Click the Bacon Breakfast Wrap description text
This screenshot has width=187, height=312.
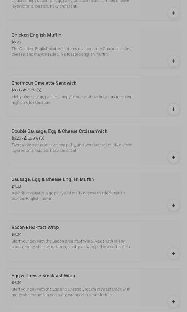[71, 244]
